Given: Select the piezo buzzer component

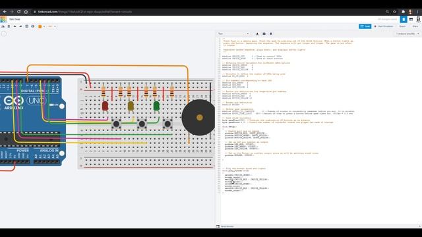Looking at the screenshot, I should coord(199,117).
